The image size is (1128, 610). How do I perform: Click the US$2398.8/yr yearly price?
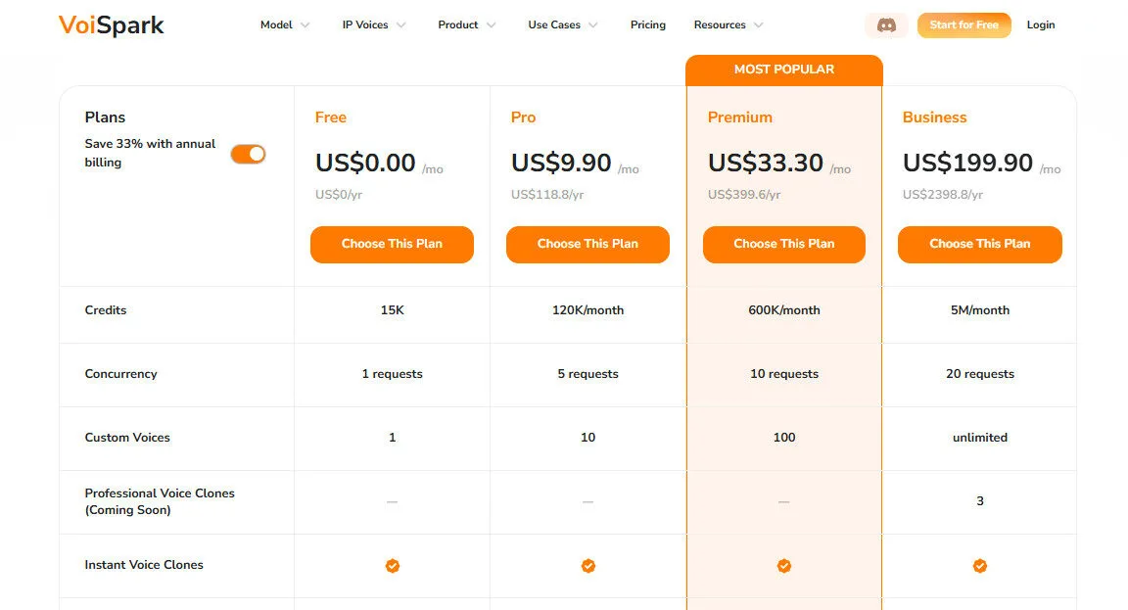[x=942, y=194]
